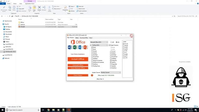This screenshot has width=199, height=112.
Task: Select Downloads in the navigation pane
Action: [x=8, y=34]
